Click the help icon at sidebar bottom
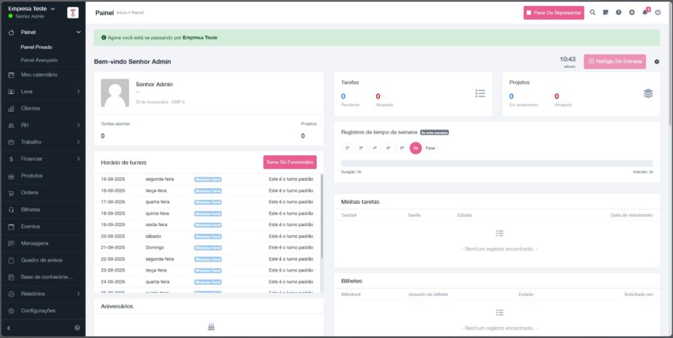The image size is (673, 338). pos(77,327)
